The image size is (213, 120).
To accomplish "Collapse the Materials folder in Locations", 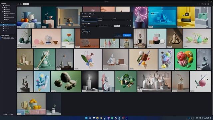I will [3, 12].
